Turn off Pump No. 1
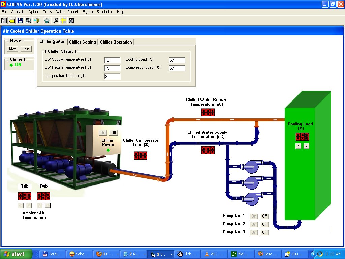This screenshot has height=259, width=345. pyautogui.click(x=264, y=216)
